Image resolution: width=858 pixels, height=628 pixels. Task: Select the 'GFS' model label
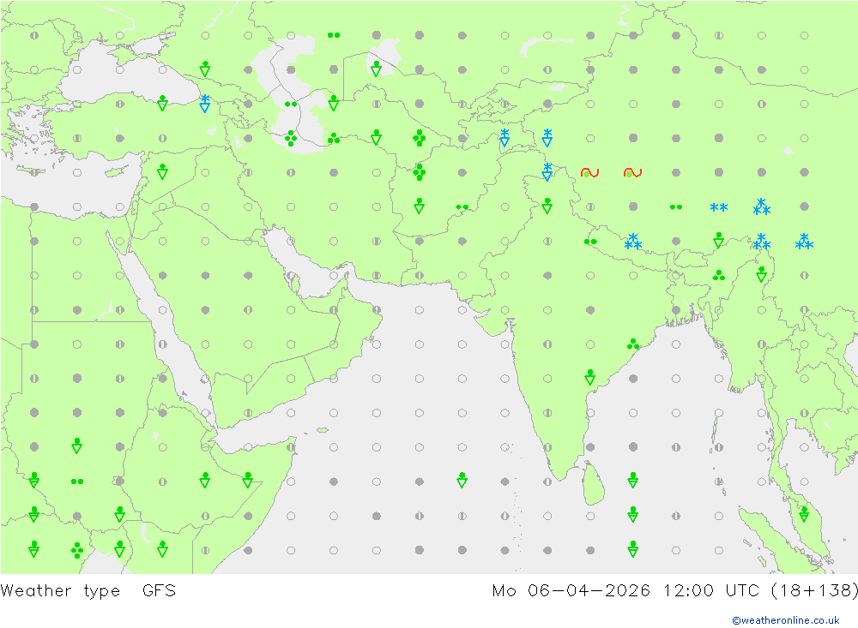click(160, 591)
